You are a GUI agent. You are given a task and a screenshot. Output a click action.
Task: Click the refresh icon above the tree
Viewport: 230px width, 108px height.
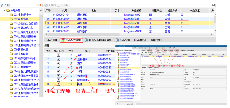[x=2, y=5]
